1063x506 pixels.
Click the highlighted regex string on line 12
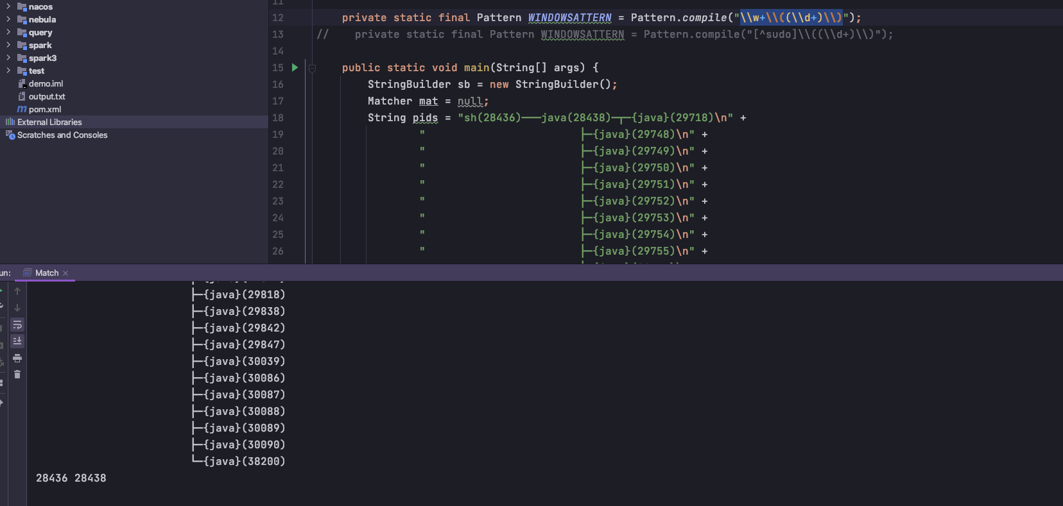(791, 18)
